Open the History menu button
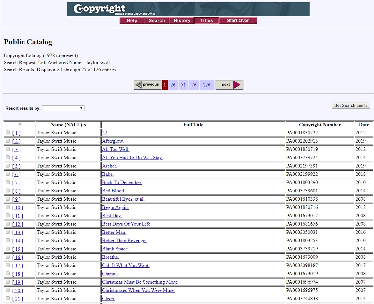 point(182,20)
